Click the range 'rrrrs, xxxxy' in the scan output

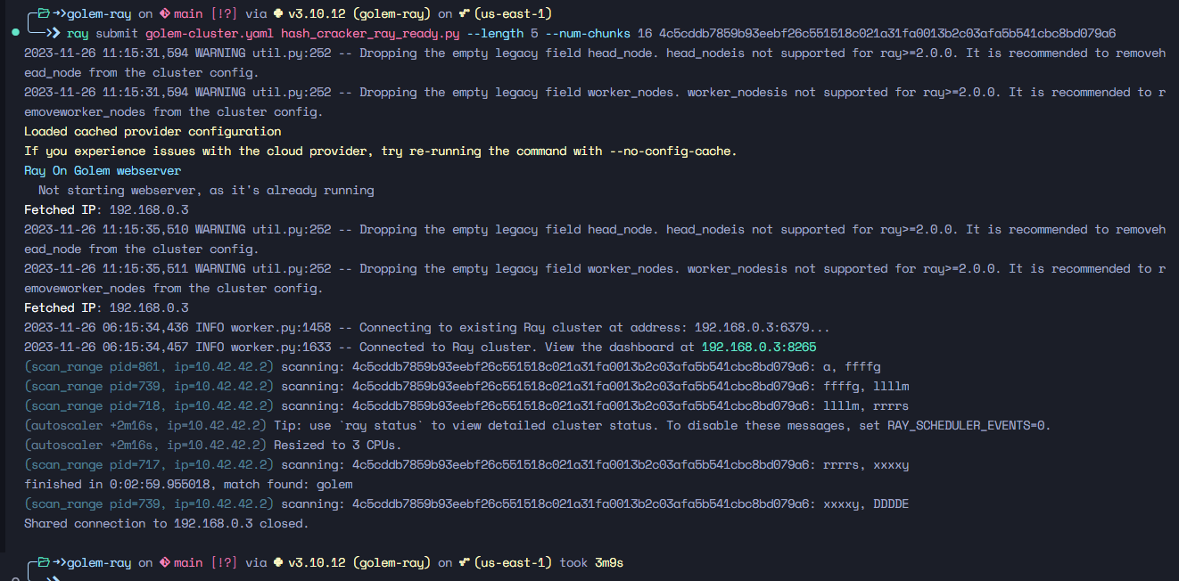click(866, 465)
